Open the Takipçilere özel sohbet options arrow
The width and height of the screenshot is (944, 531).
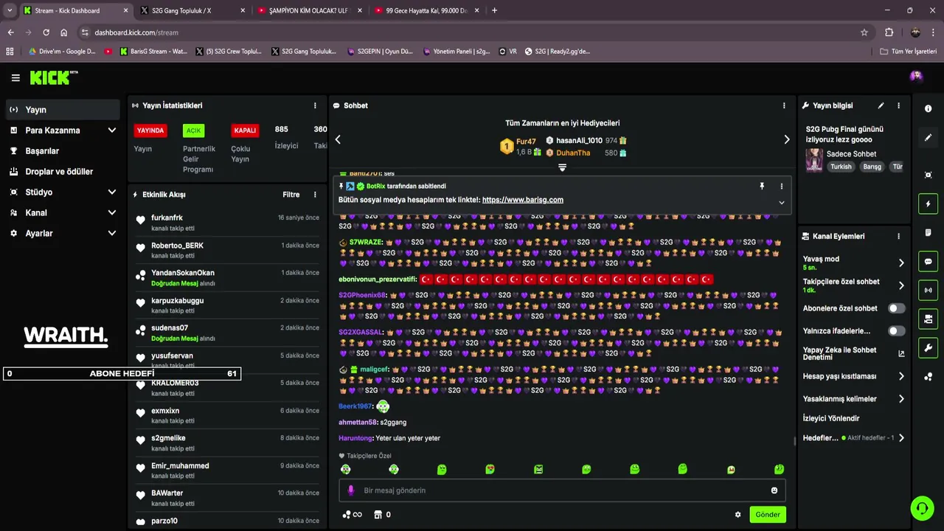(901, 285)
